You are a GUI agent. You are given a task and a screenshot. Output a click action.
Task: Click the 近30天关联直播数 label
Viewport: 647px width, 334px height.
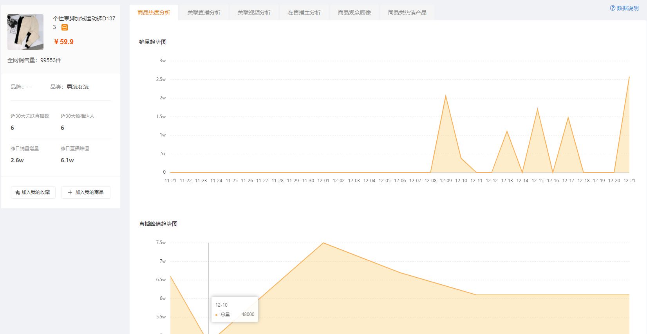pos(30,116)
